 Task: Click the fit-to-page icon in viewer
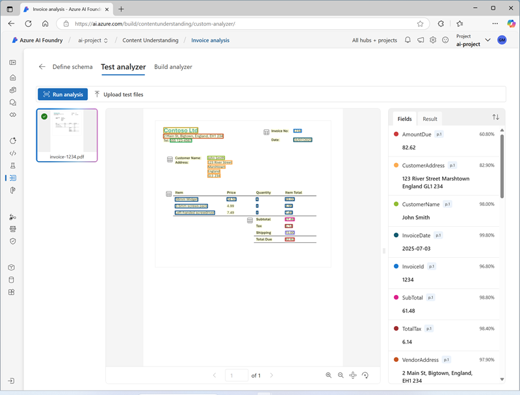pos(352,376)
